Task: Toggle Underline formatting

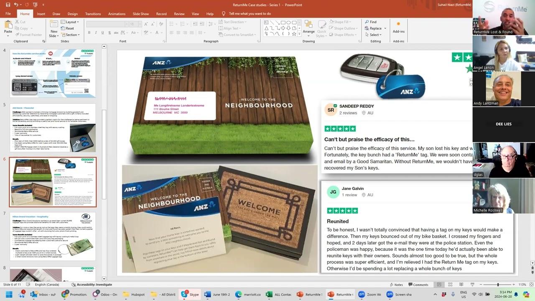Action: point(102,33)
